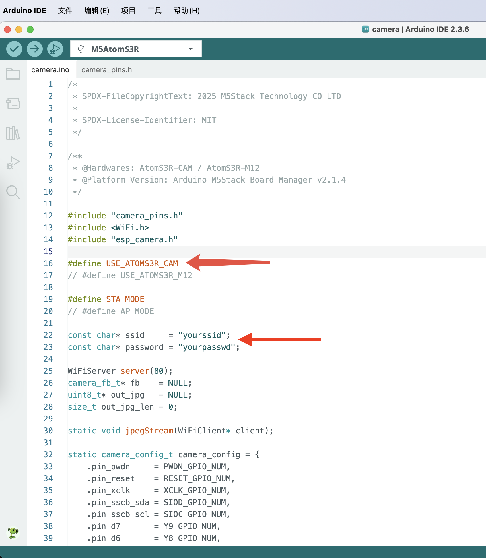Click the SPDX-FileCopyrightText comment line
This screenshot has width=486, height=558.
[x=207, y=96]
